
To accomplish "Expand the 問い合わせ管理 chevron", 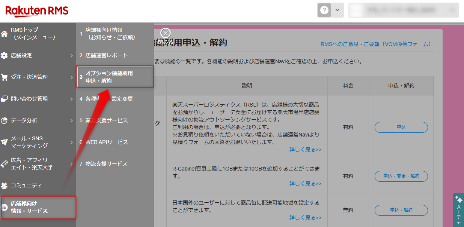I will pyautogui.click(x=72, y=99).
